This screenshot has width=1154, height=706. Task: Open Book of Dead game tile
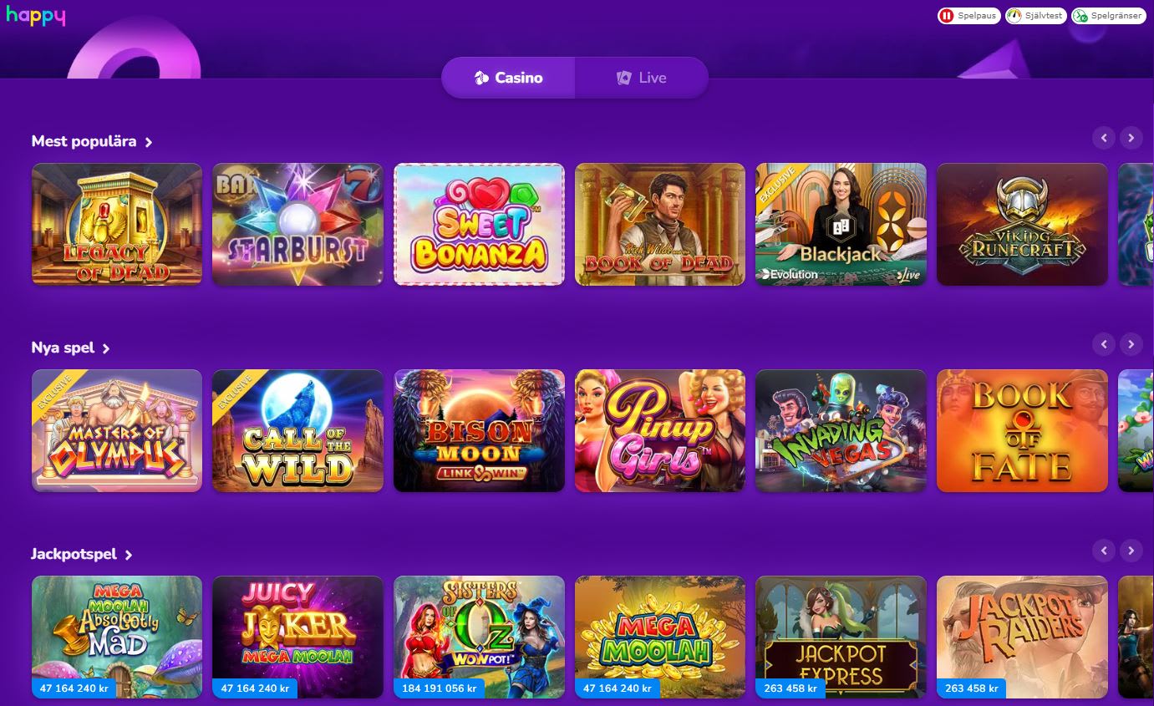point(660,224)
